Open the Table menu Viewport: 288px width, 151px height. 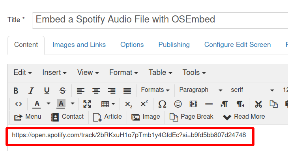160,73
